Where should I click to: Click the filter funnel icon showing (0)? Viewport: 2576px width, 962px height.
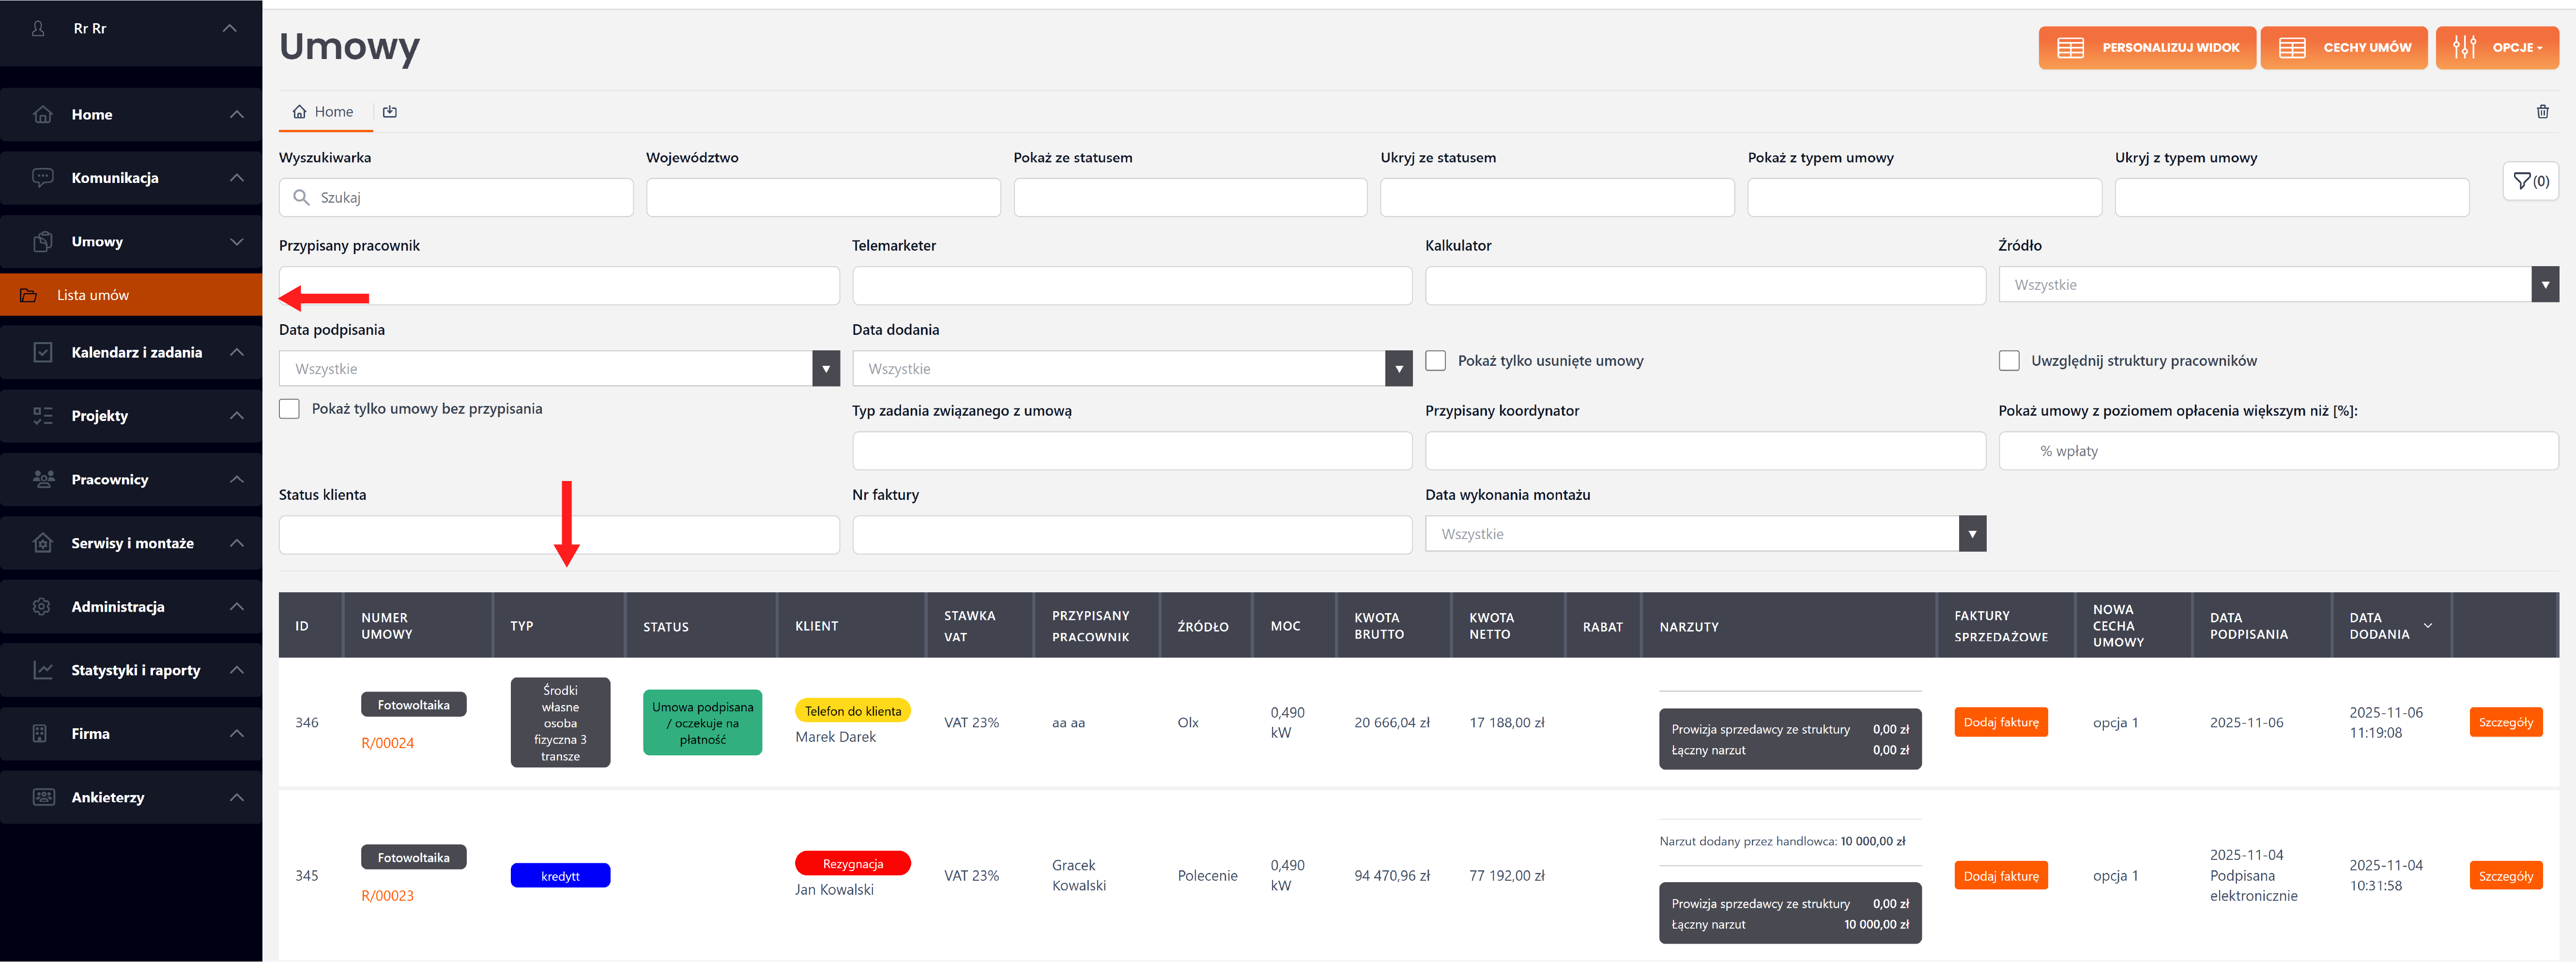[2530, 181]
